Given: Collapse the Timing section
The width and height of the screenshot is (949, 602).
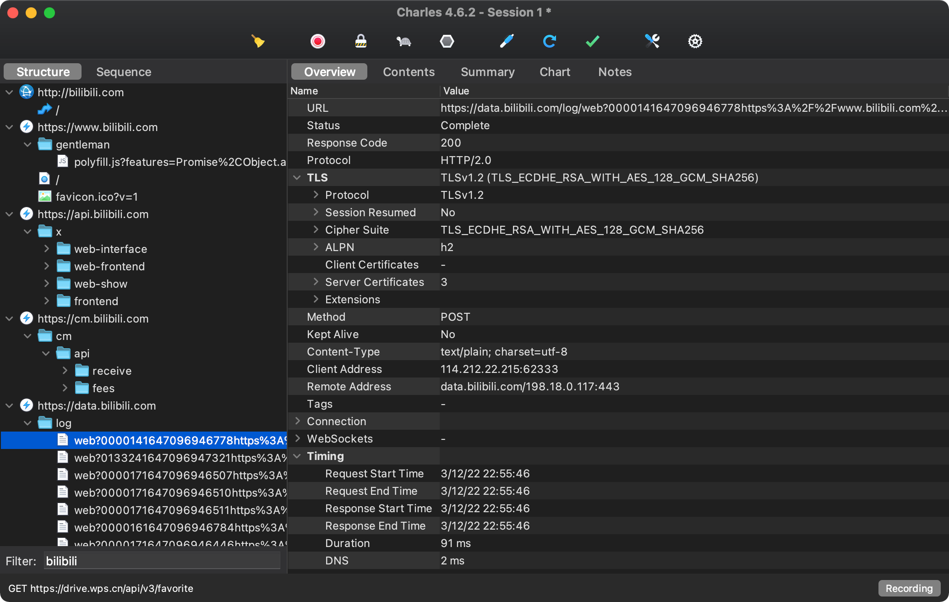Looking at the screenshot, I should (297, 456).
